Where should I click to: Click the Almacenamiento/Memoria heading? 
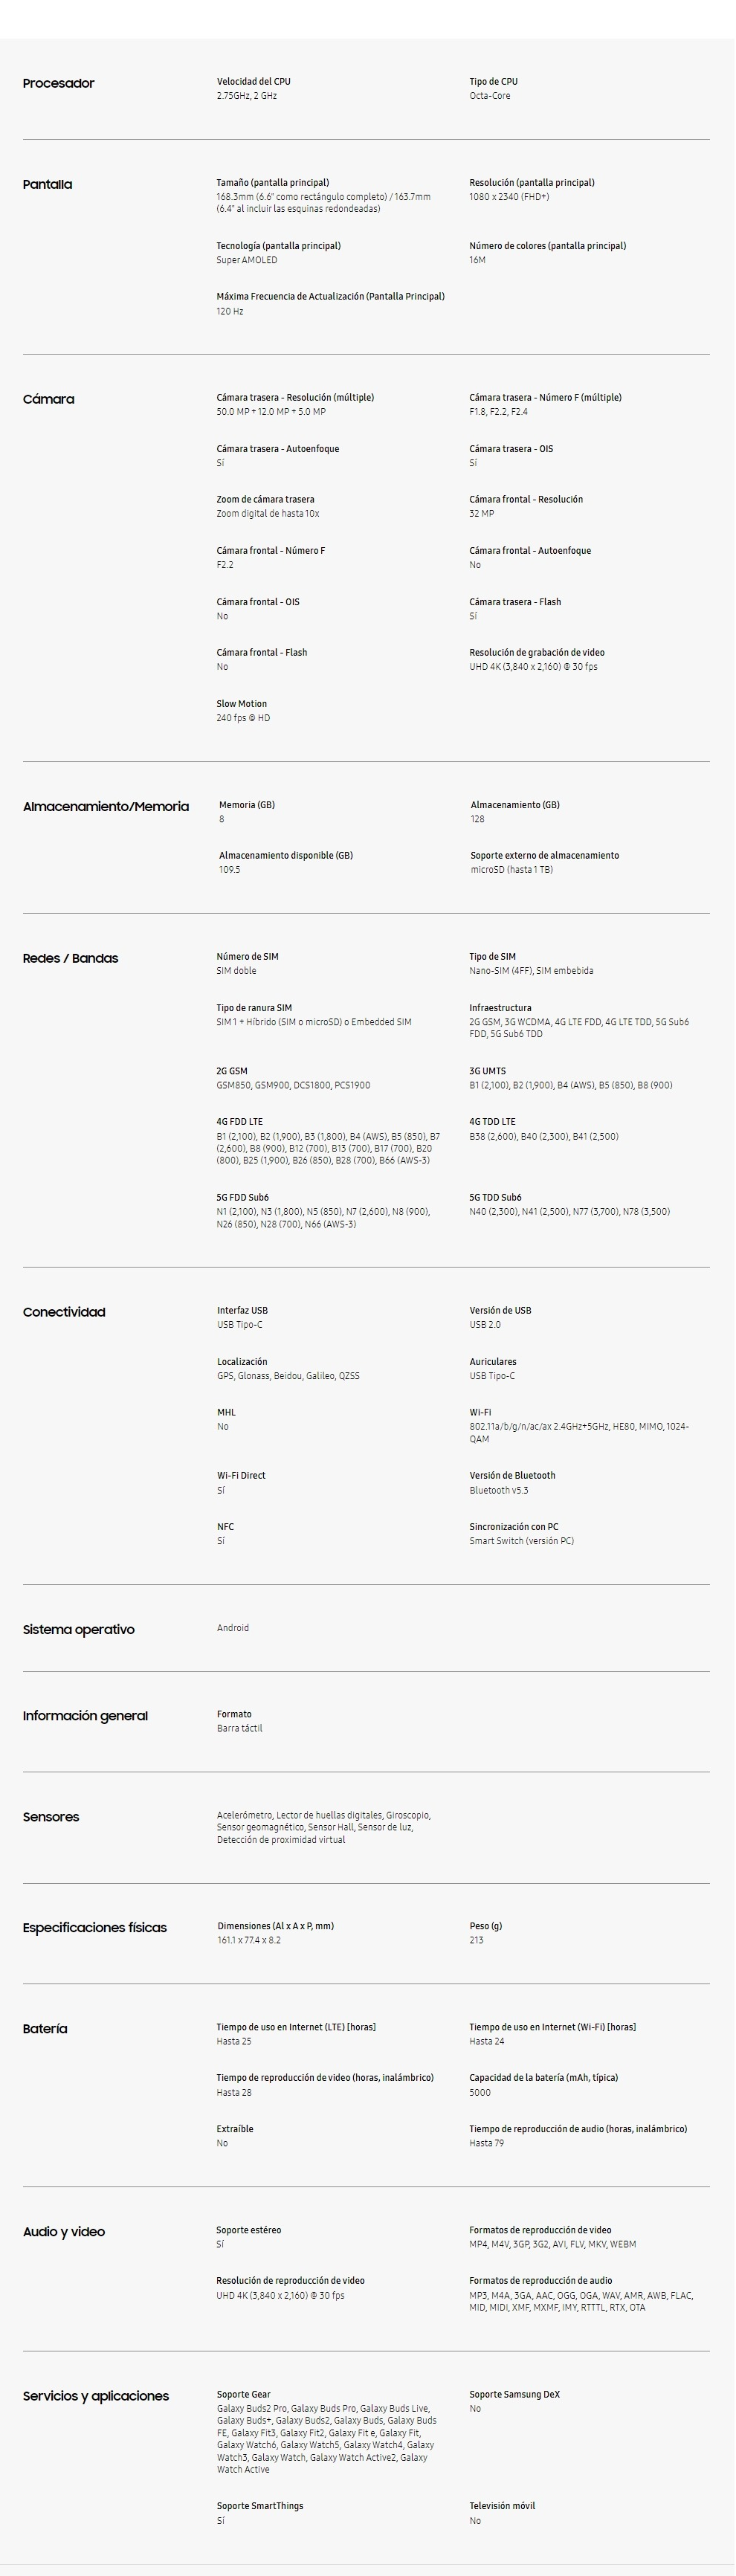[105, 806]
